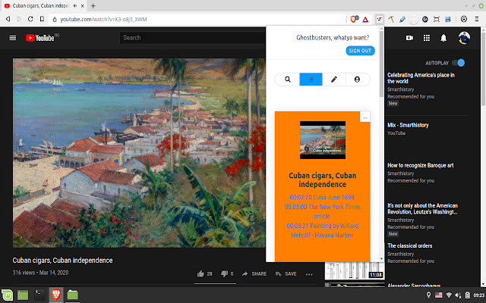Like the video with thumbs up
The width and height of the screenshot is (486, 303).
[x=204, y=274]
